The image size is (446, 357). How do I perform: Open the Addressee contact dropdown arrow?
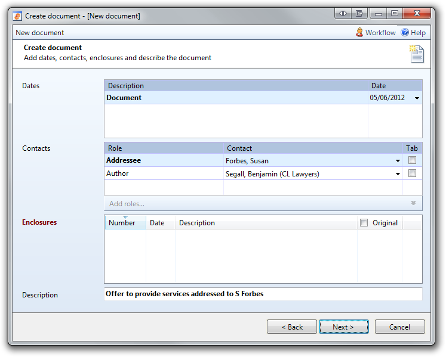398,161
